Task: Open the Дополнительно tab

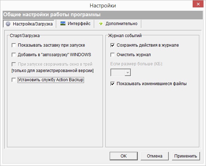Action: click(118, 24)
